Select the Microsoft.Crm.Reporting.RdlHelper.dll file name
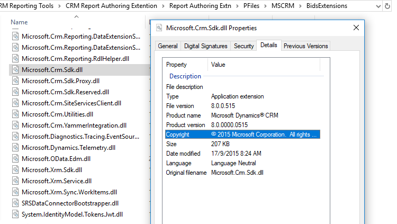This screenshot has width=397, height=224. click(76, 59)
